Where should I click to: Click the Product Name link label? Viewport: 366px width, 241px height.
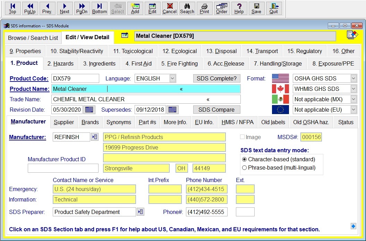tap(29, 89)
